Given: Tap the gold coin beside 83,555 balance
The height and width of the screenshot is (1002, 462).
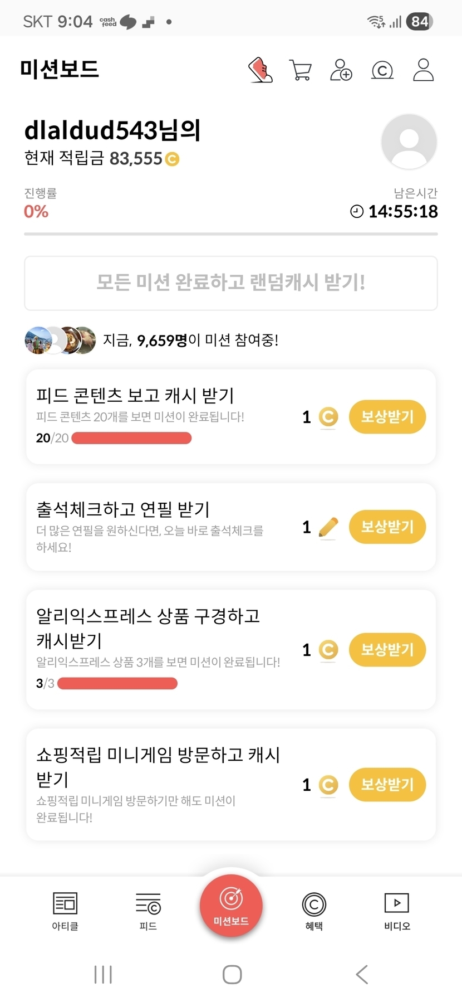Looking at the screenshot, I should click(x=173, y=159).
